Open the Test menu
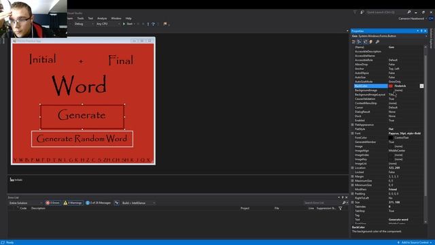 click(x=90, y=18)
